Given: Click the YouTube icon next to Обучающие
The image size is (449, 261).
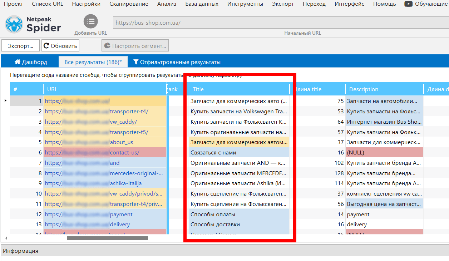Looking at the screenshot, I should click(408, 4).
